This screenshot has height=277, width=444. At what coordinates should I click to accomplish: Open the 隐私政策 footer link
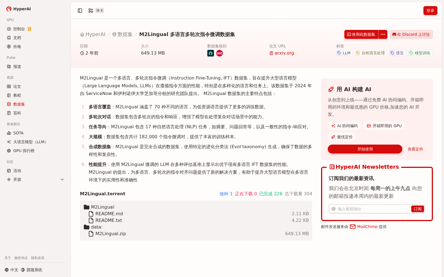coord(38,258)
